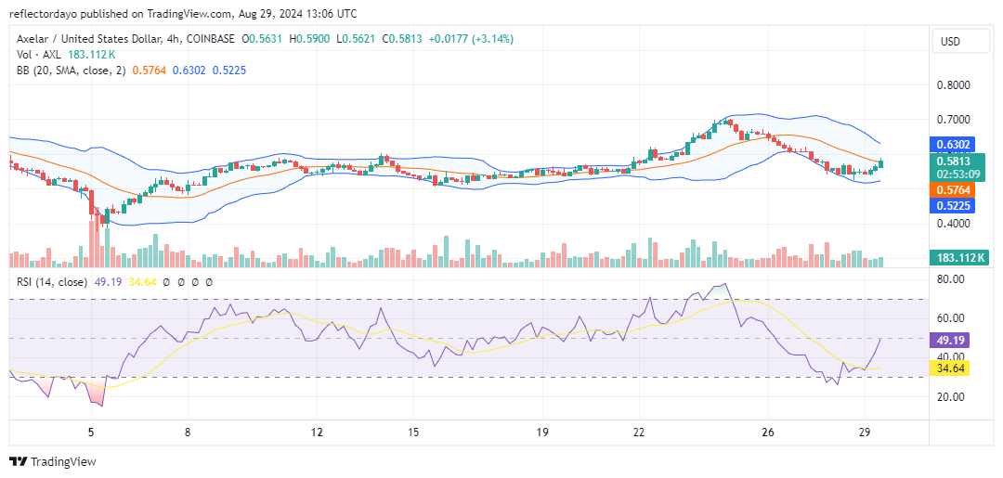Click date label 15 on the time axis
Screen dimensions: 1003x478
point(413,432)
